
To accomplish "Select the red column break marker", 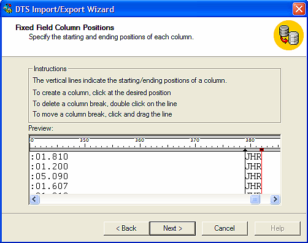I will click(261, 150).
